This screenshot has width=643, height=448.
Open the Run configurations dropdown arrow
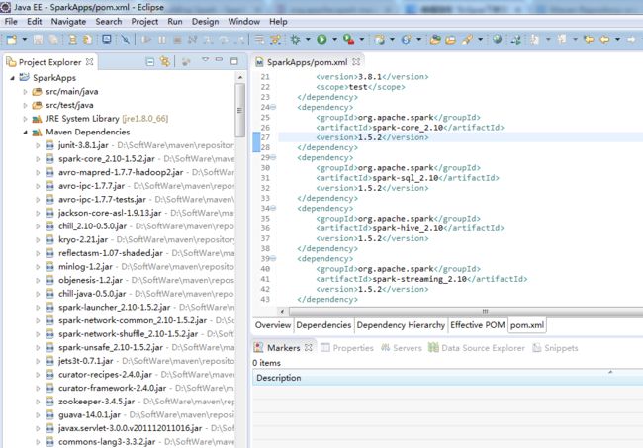[x=334, y=40]
